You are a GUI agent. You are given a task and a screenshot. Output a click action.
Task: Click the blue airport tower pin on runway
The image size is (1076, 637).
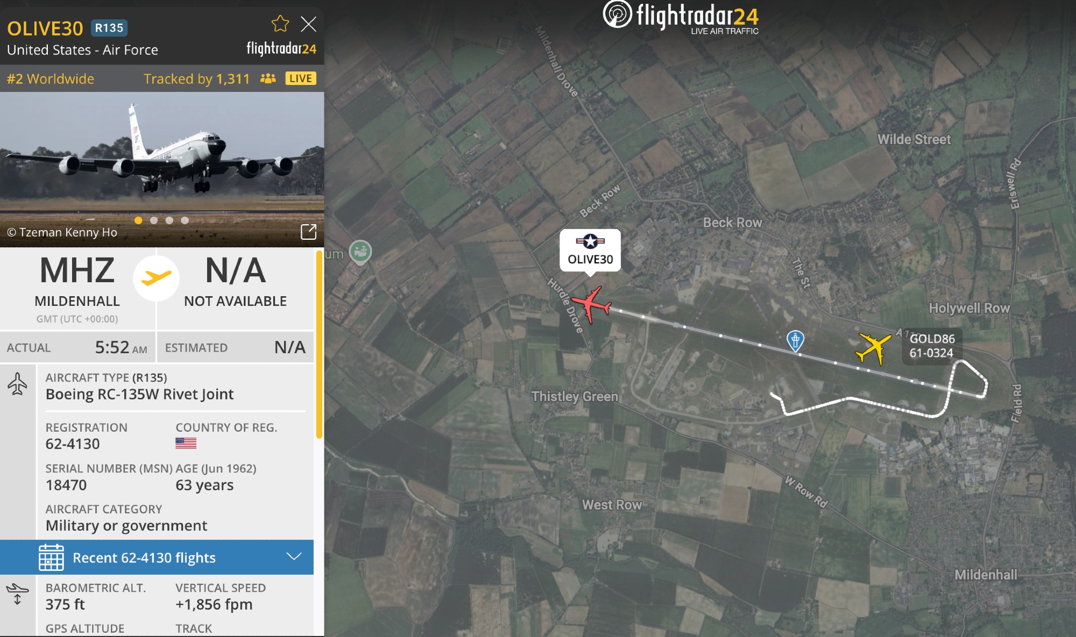click(795, 341)
